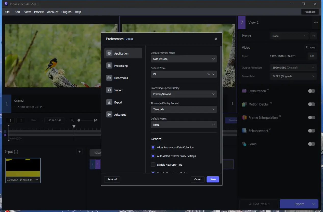This screenshot has height=212, width=323.
Task: Open the View menu
Action: click(x=28, y=12)
